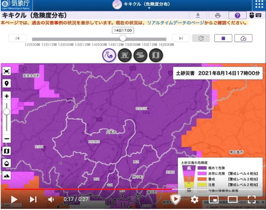This screenshot has width=266, height=210.
Task: Open the combined hazard map round tab
Action: point(156,55)
